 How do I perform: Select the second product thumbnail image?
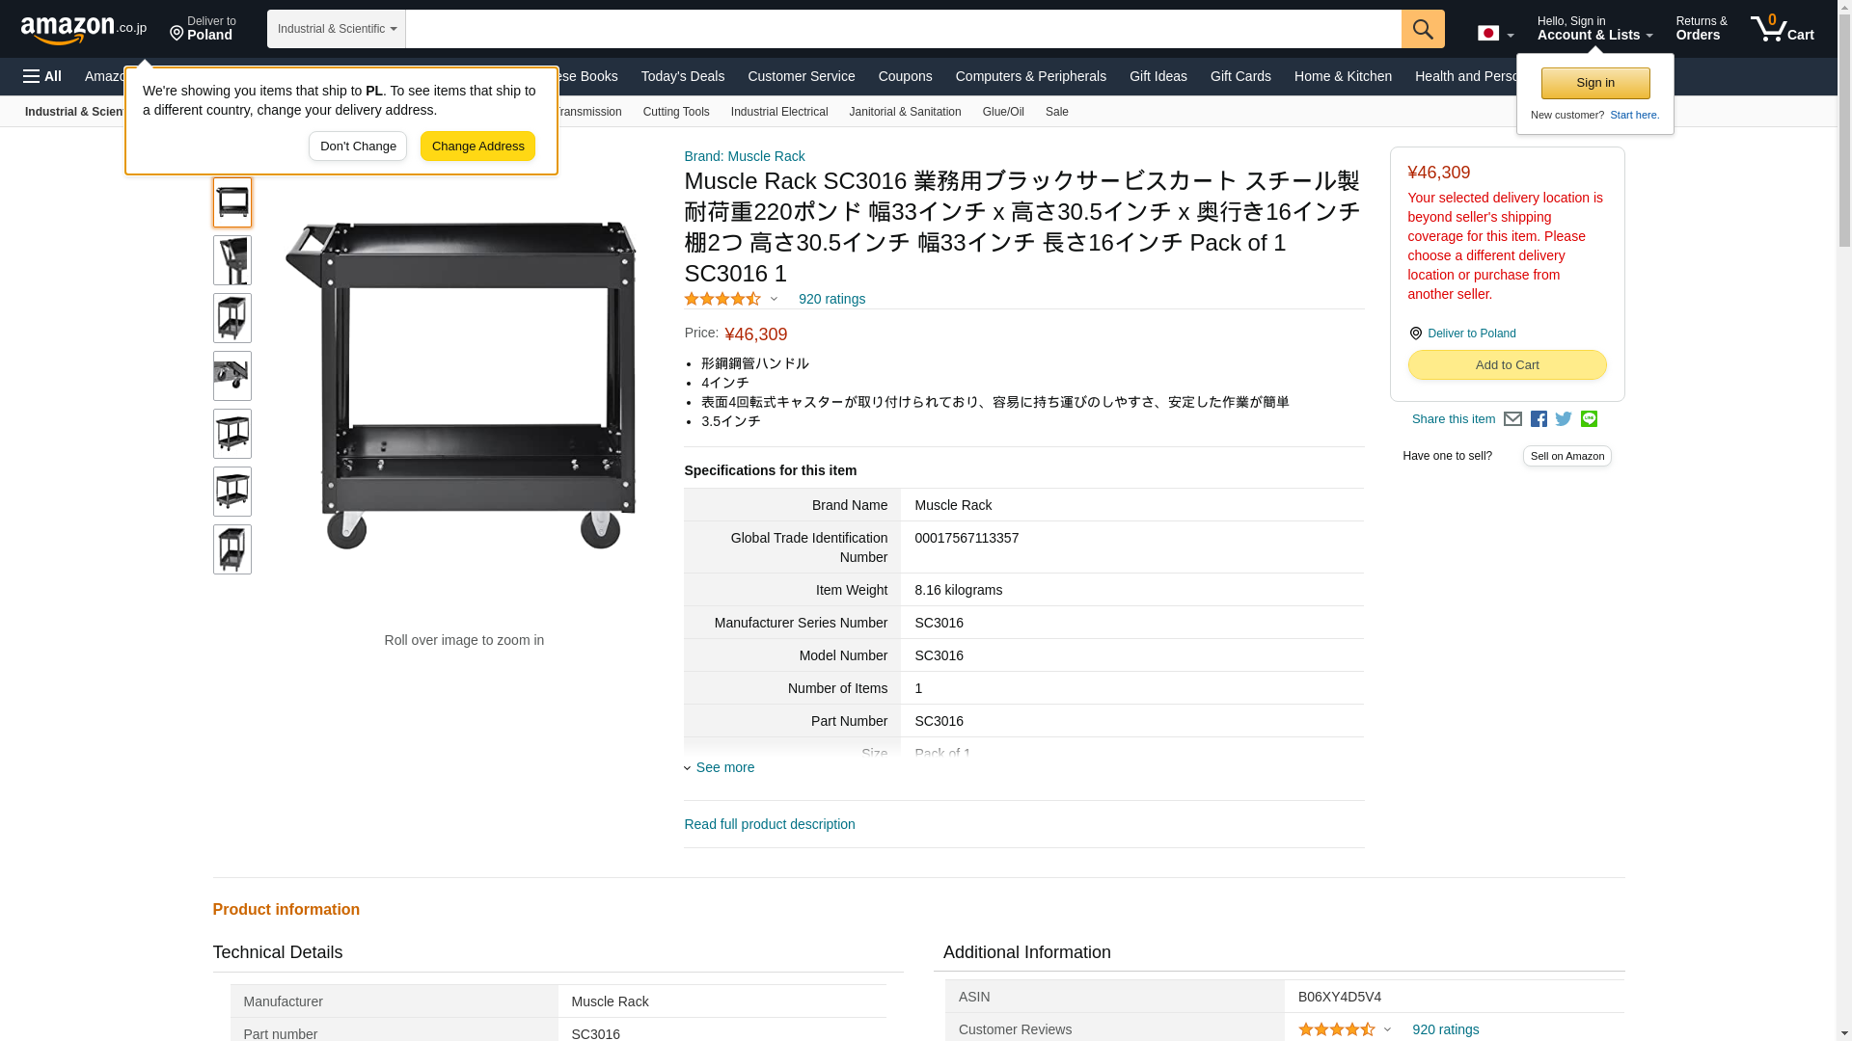tap(231, 260)
